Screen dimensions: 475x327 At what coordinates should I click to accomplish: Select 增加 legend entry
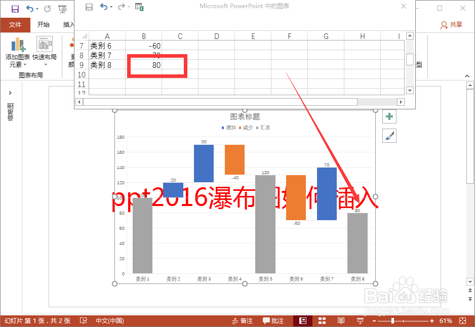(229, 128)
